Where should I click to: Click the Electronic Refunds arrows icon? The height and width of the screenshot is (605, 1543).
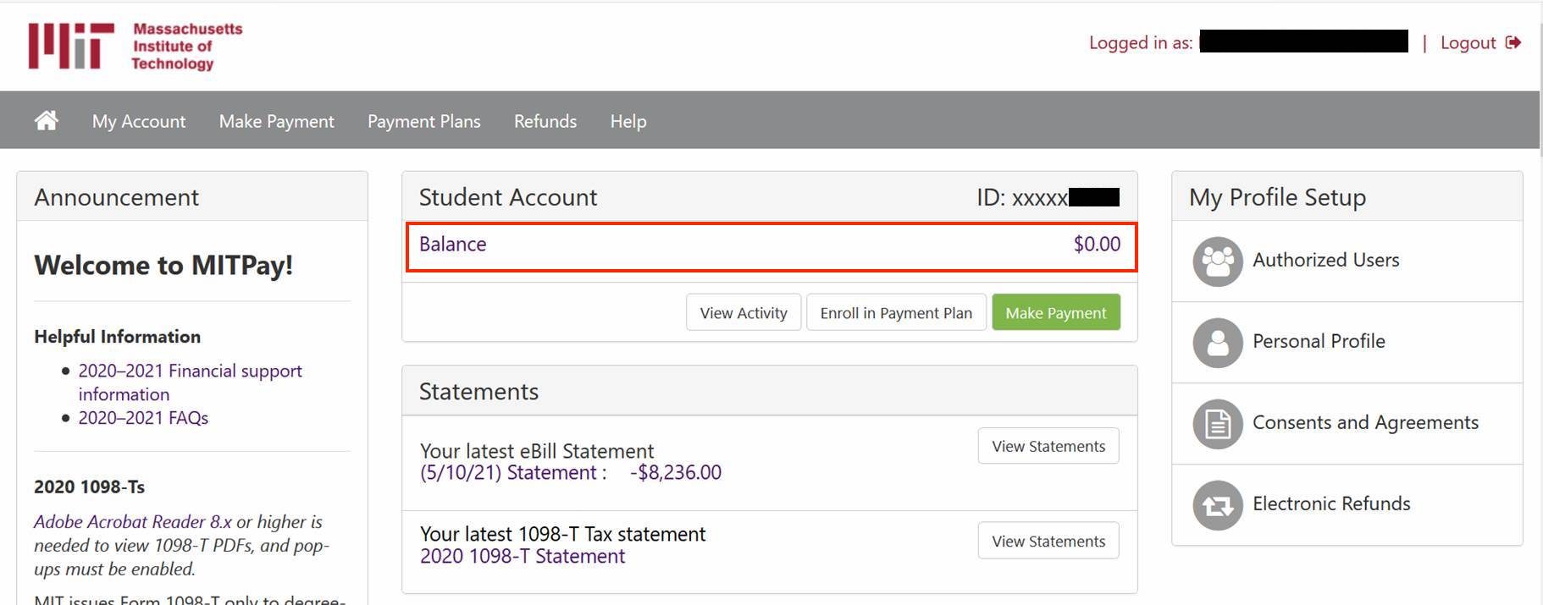coord(1218,505)
